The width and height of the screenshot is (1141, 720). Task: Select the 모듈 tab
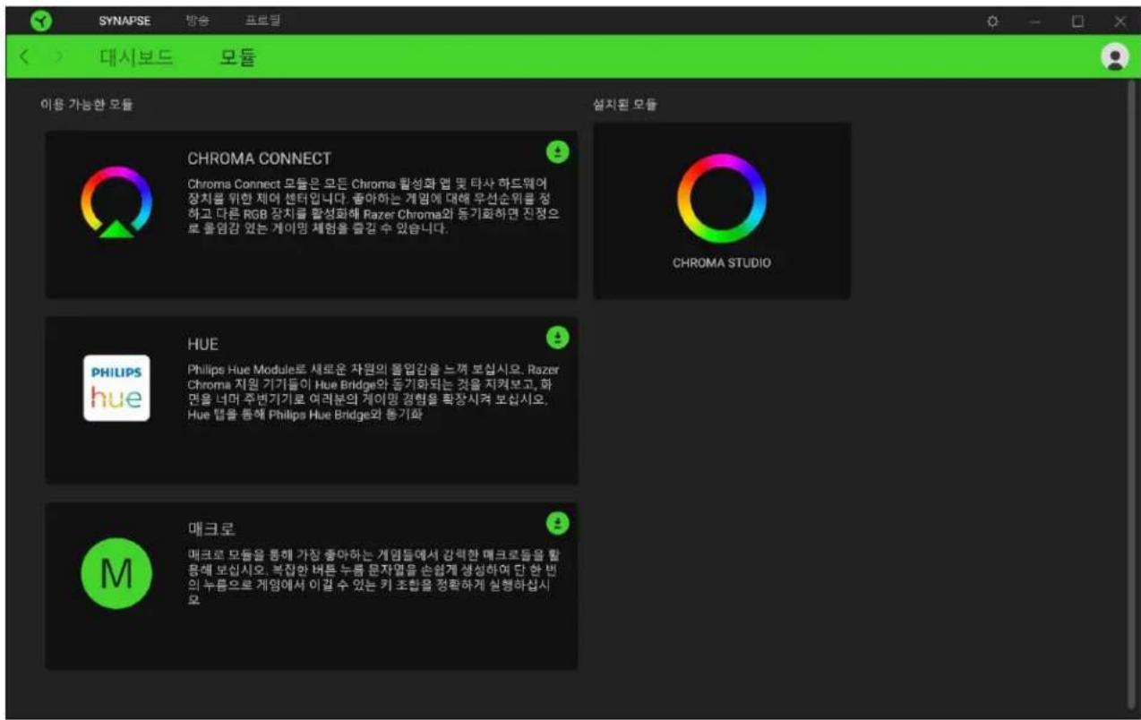238,58
